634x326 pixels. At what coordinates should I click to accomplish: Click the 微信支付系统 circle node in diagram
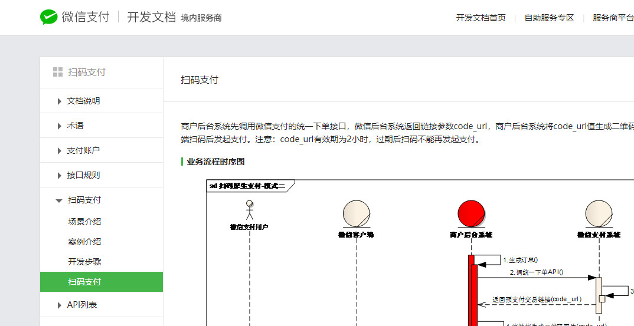point(599,214)
